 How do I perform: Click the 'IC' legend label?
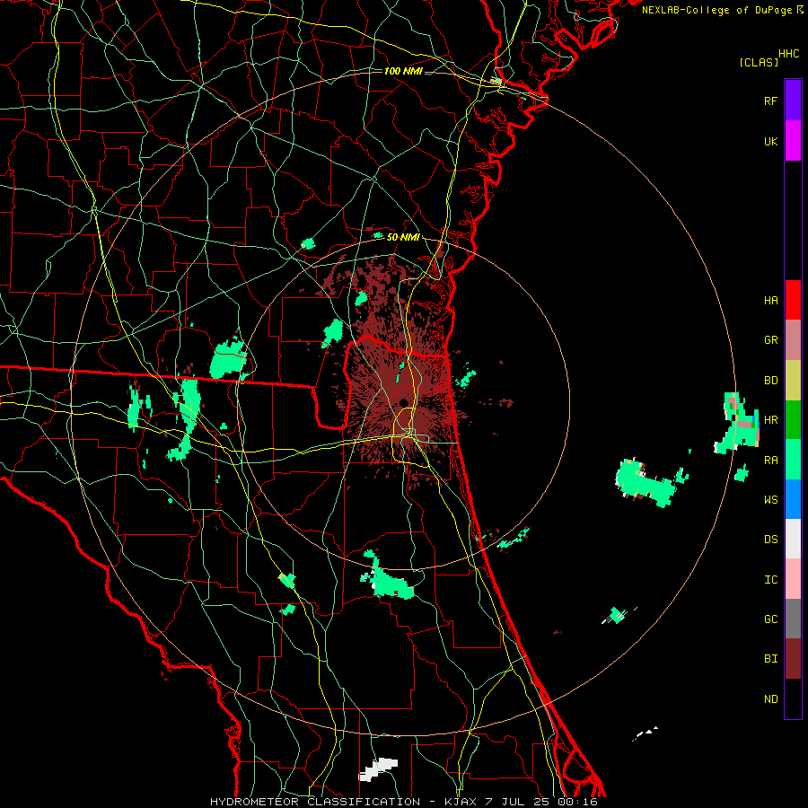click(x=770, y=580)
